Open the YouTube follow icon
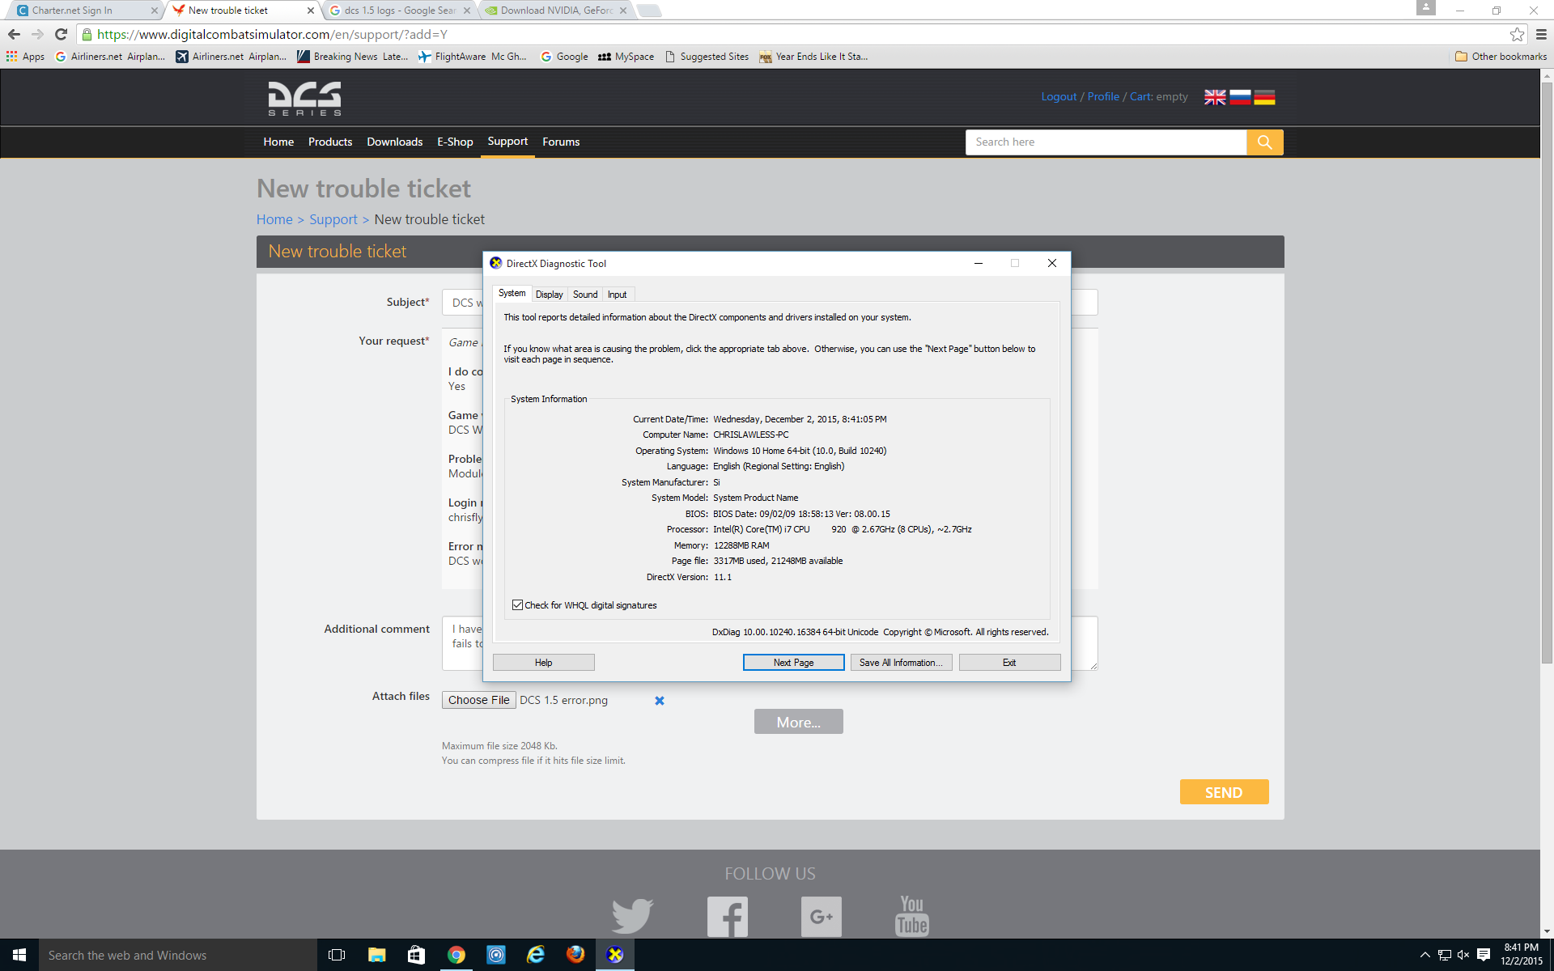1554x971 pixels. 912,916
